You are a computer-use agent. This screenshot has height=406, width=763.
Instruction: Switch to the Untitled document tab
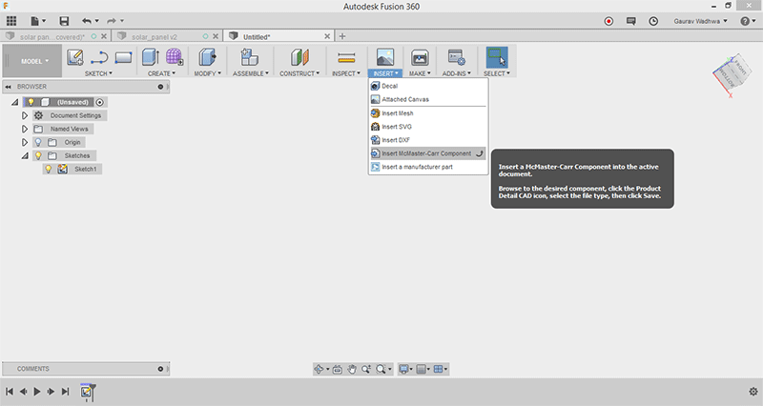[x=257, y=36]
